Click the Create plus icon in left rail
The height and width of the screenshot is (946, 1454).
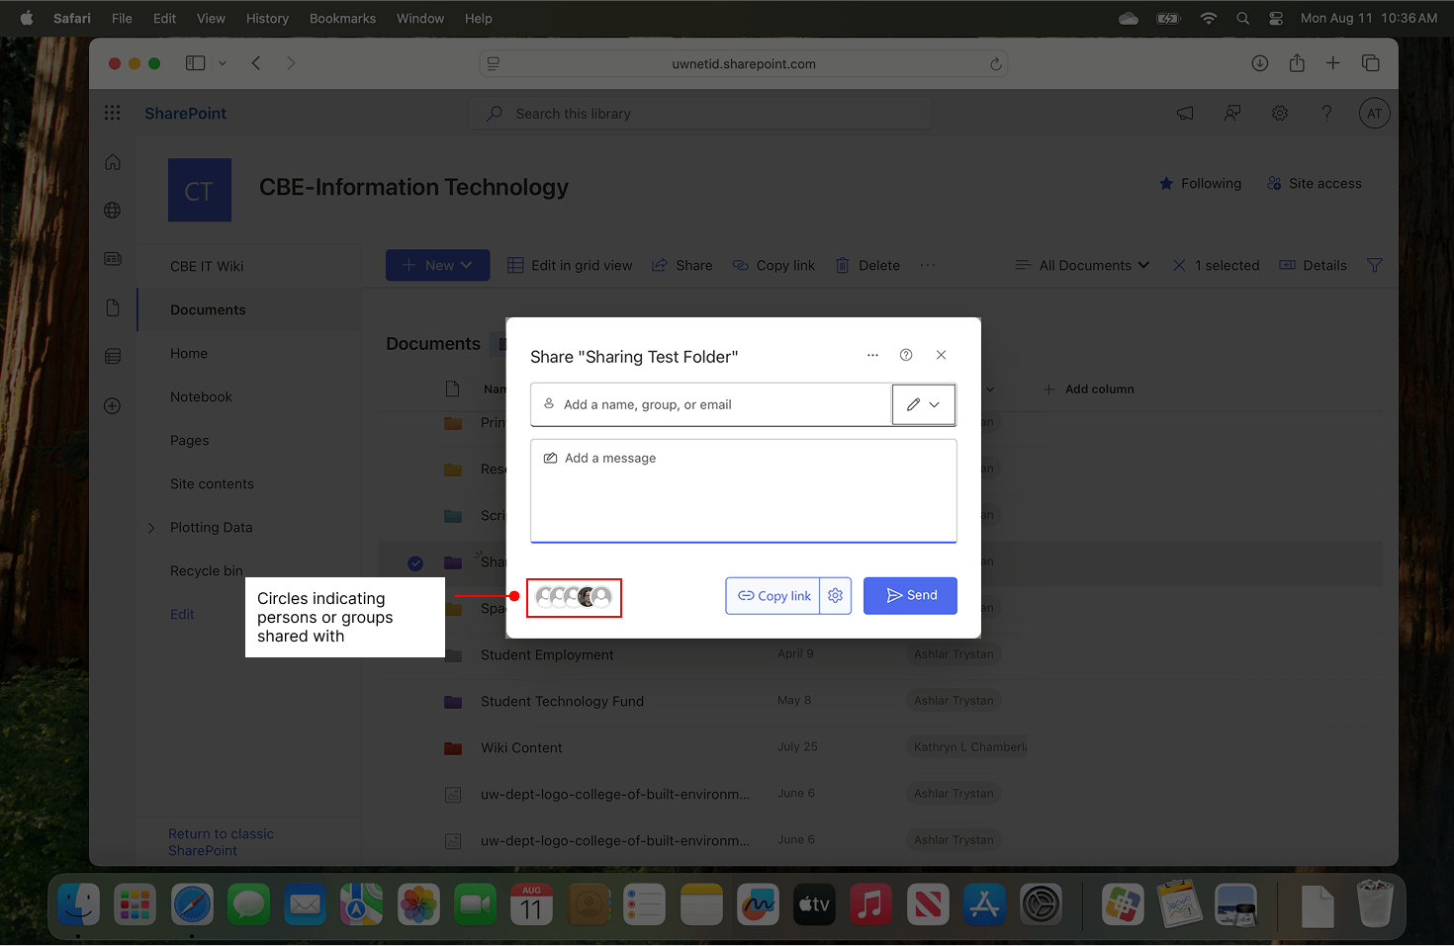pos(113,406)
